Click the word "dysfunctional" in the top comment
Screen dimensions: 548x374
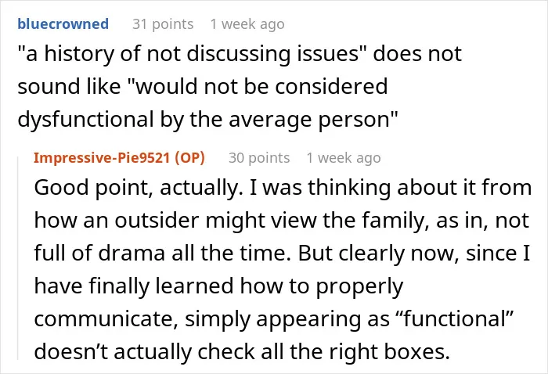point(86,120)
